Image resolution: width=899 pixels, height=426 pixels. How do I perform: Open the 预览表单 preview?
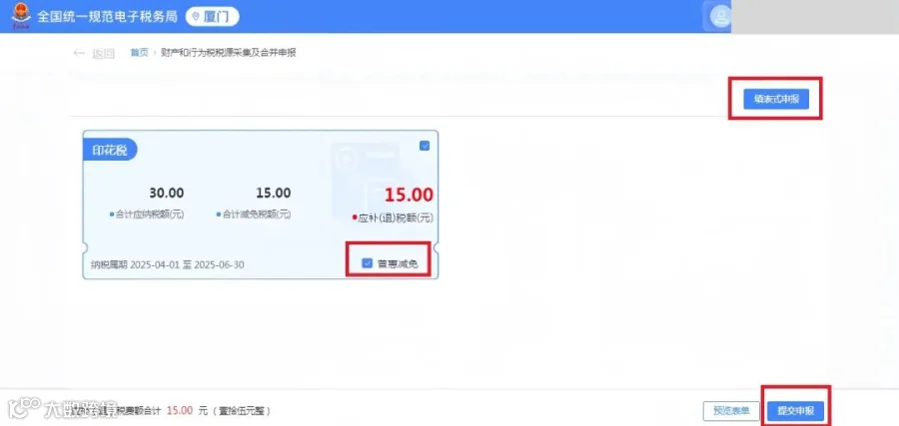click(x=731, y=411)
